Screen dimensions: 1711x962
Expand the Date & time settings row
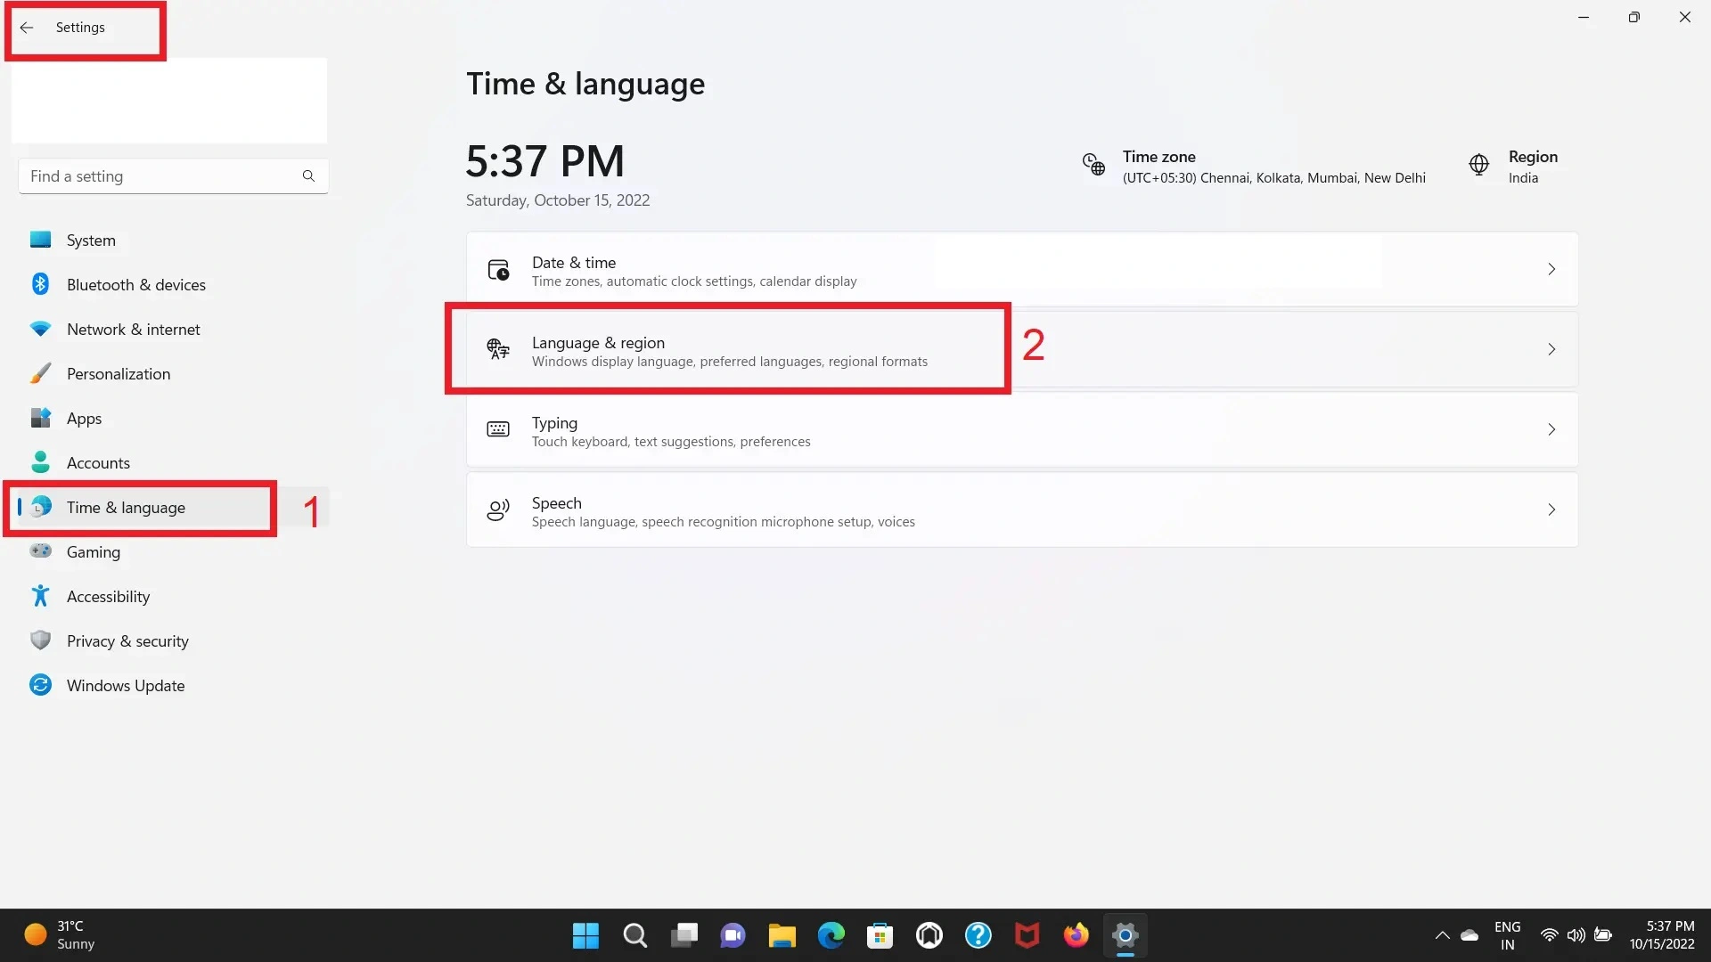1020,269
